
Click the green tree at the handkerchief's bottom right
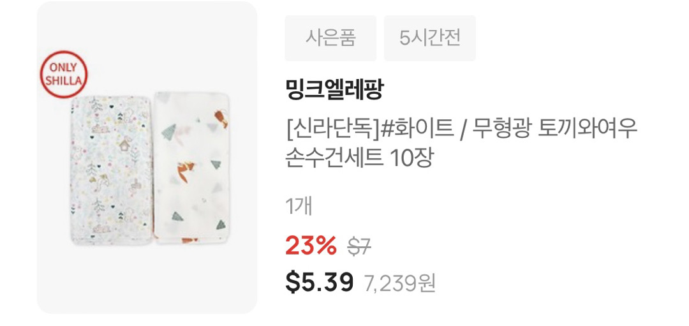click(x=221, y=225)
